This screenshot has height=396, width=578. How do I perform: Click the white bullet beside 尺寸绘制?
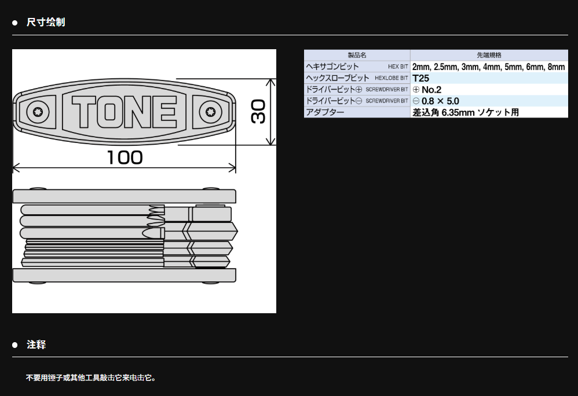16,23
